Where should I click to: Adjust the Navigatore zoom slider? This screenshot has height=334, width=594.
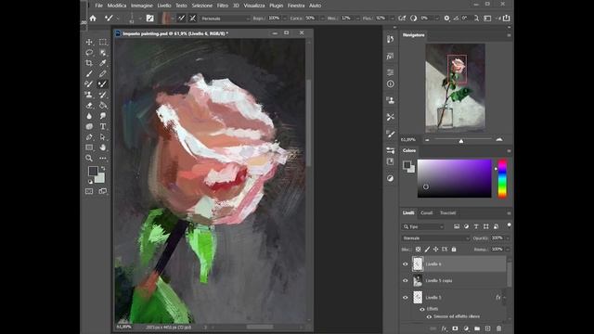coord(461,140)
